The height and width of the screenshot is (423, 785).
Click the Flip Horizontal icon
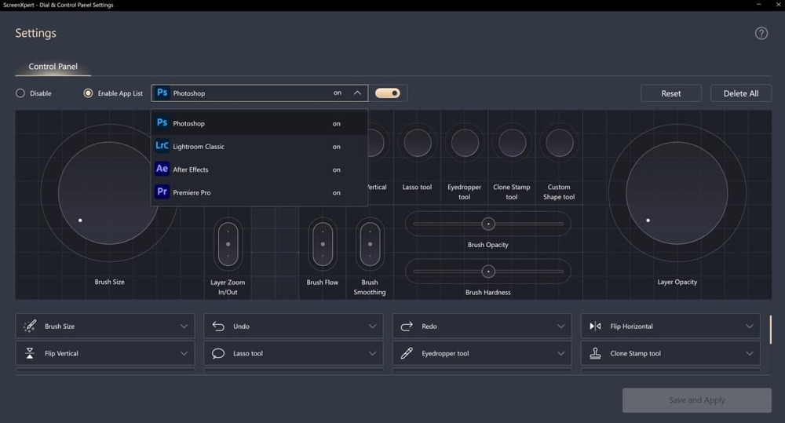(595, 326)
